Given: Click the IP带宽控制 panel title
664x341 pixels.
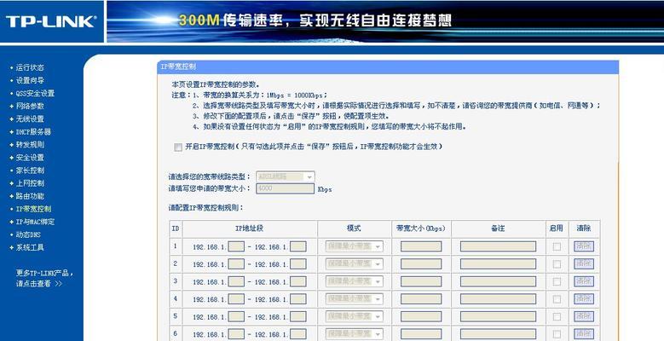Looking at the screenshot, I should click(x=178, y=66).
